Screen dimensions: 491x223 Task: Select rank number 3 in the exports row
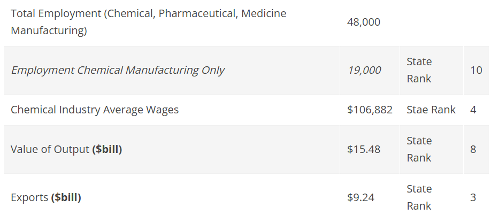pyautogui.click(x=473, y=197)
